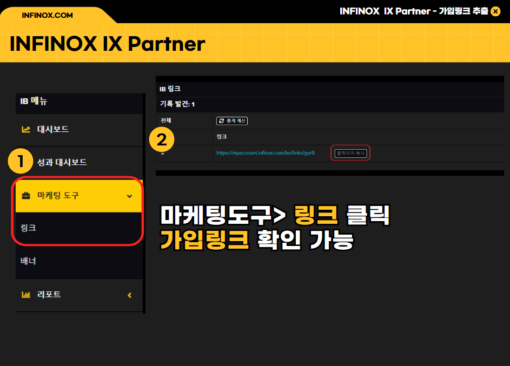Close the guide with the yellow X icon

(x=495, y=11)
